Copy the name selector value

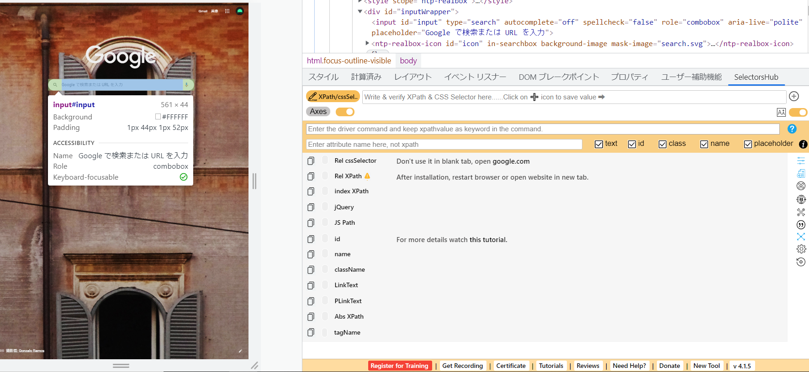(311, 254)
